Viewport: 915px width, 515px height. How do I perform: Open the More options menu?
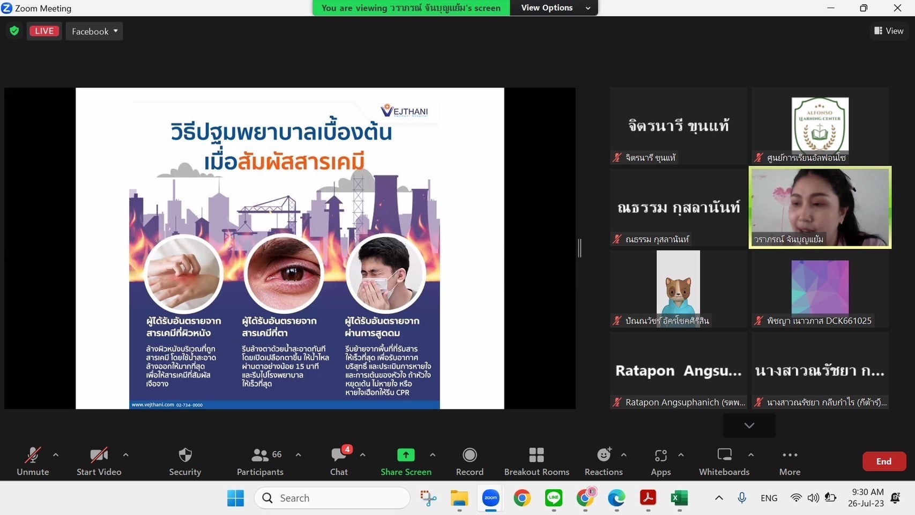coord(790,461)
